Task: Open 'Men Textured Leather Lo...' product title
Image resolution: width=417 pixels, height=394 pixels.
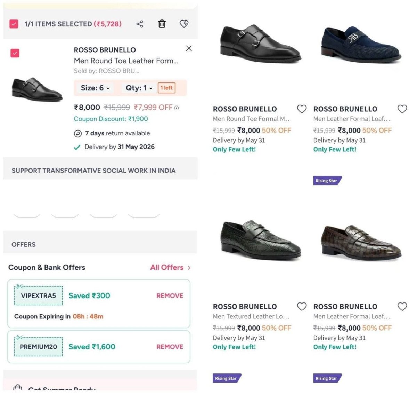Action: (x=251, y=316)
